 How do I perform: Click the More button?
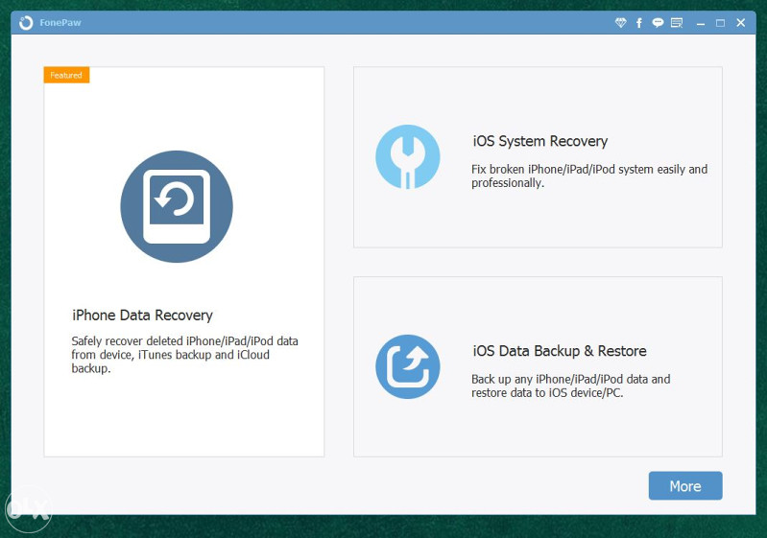point(685,485)
